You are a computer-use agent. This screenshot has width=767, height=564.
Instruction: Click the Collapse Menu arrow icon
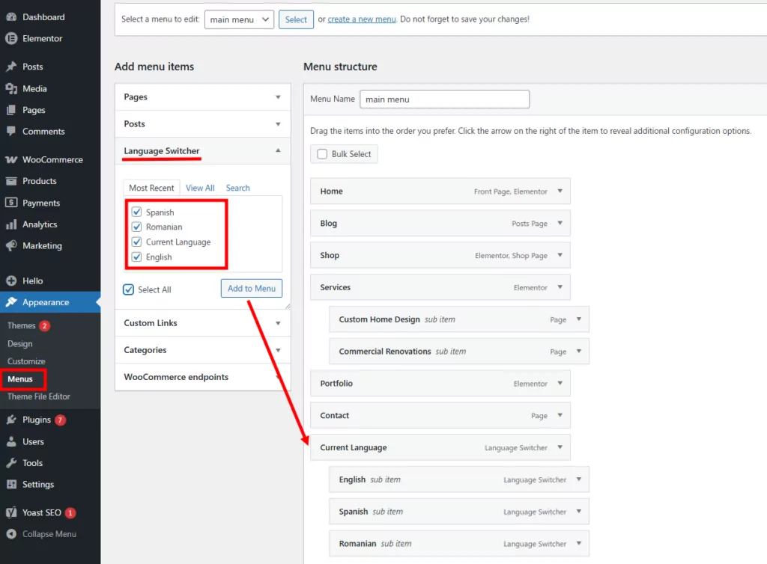(x=11, y=534)
